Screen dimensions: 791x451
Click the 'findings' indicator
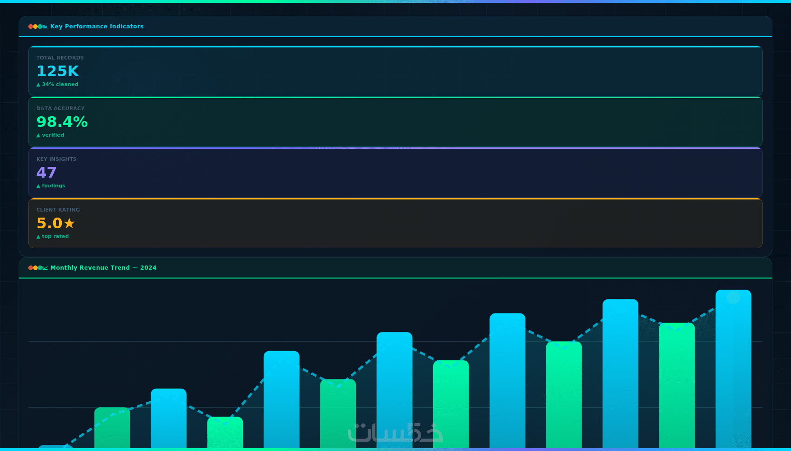51,186
